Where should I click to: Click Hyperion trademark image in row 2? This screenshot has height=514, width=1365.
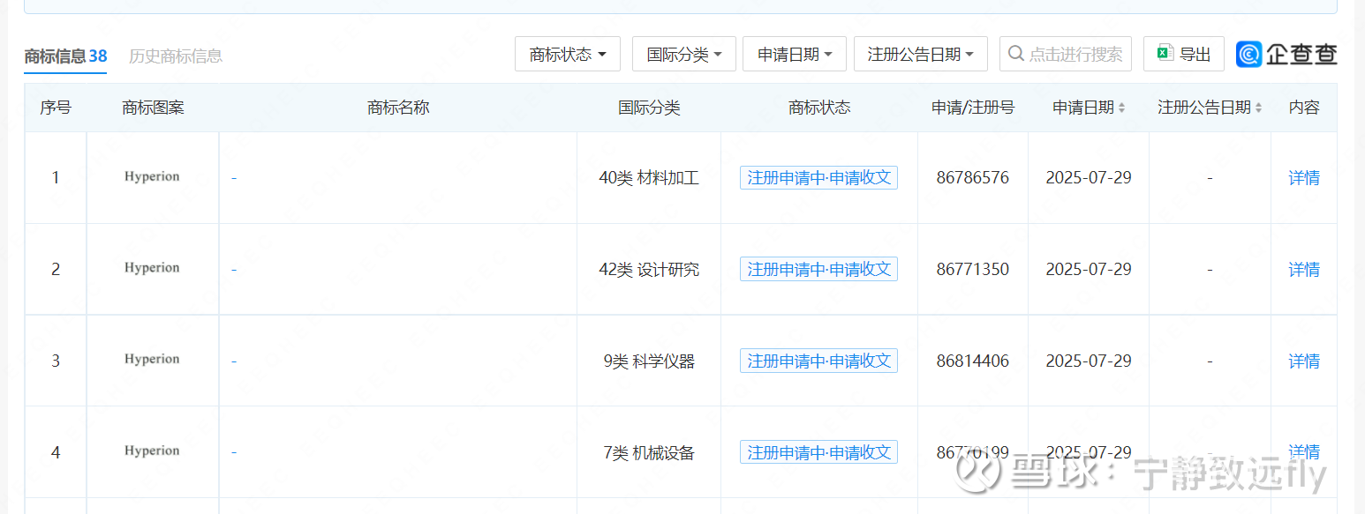coord(152,268)
